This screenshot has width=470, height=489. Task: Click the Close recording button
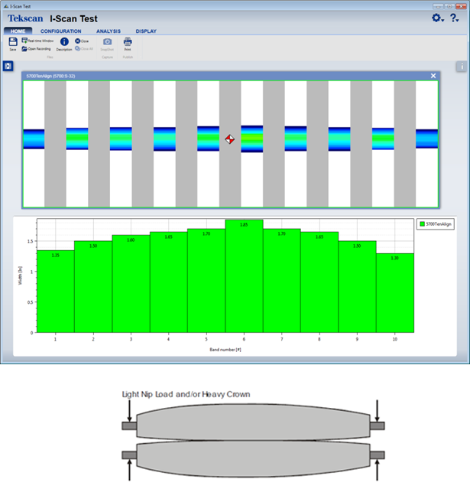click(83, 41)
